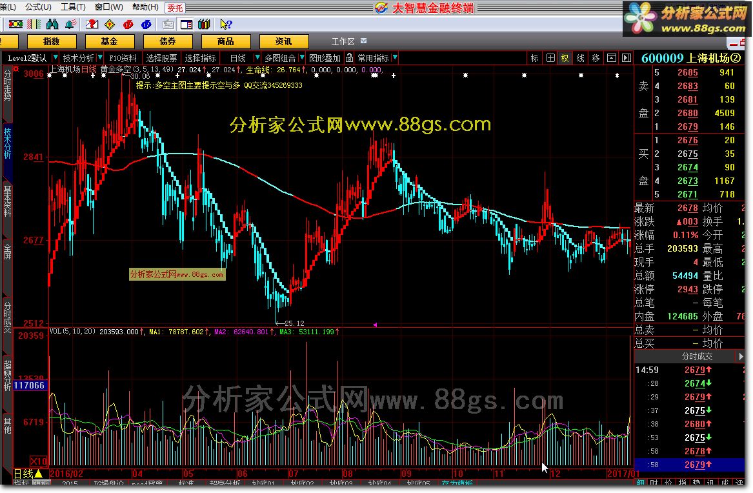The image size is (753, 493).
Task: Select the 细 detail tab at bottom right
Action: (641, 483)
